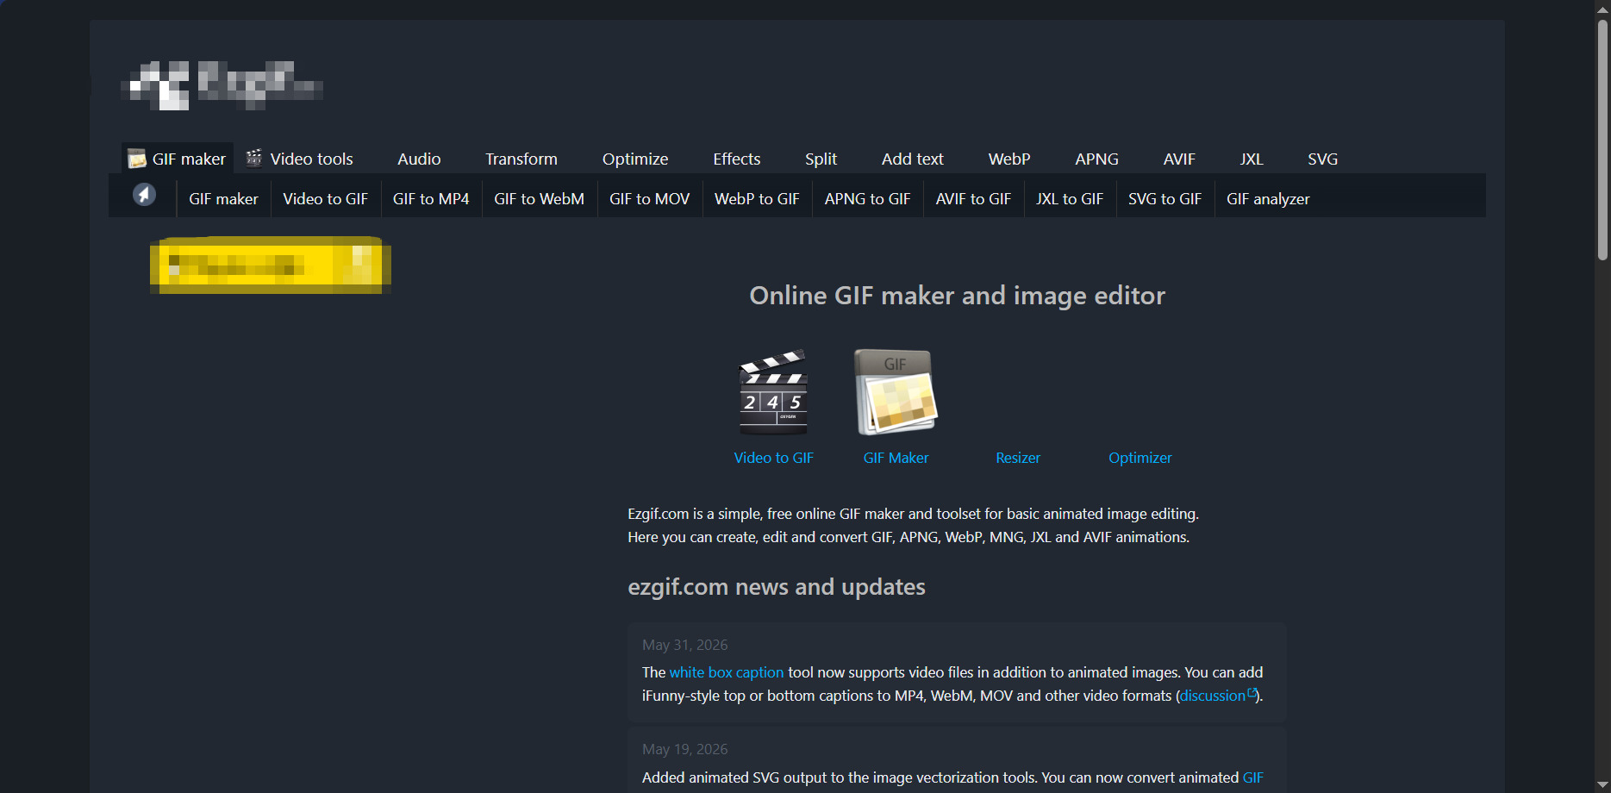This screenshot has height=793, width=1611.
Task: Open the SVG menu tab
Action: (x=1322, y=159)
